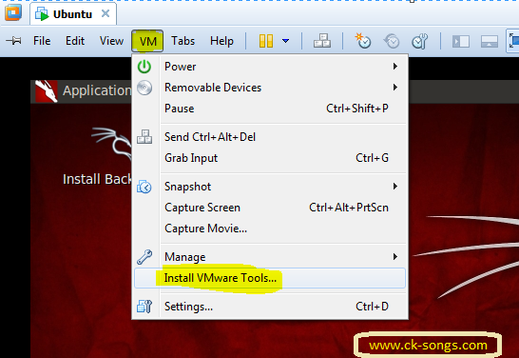Open the File menu
Image resolution: width=519 pixels, height=358 pixels.
tap(42, 41)
